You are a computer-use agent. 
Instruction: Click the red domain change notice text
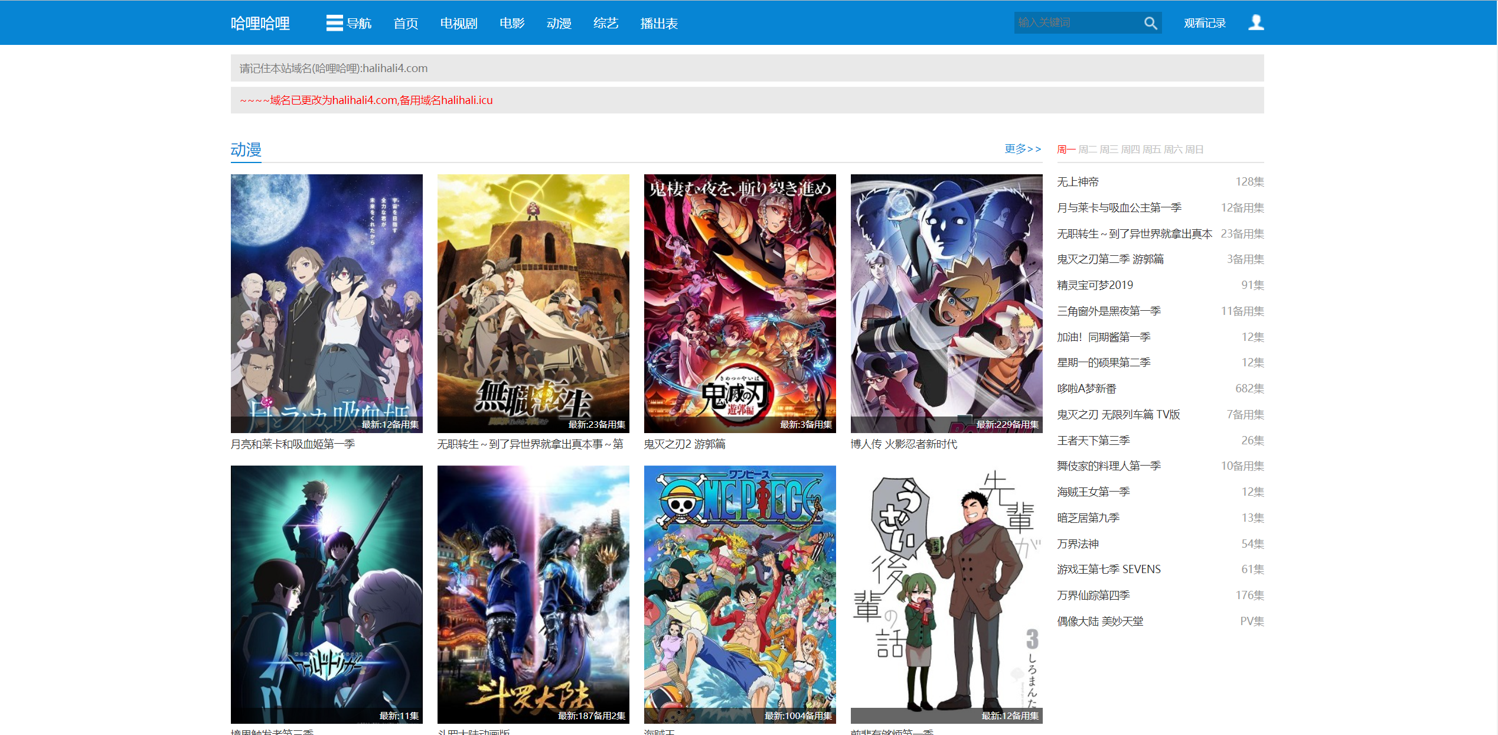366,100
